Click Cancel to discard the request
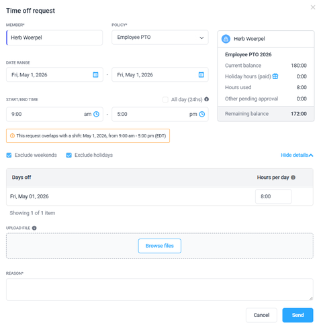 [261, 315]
